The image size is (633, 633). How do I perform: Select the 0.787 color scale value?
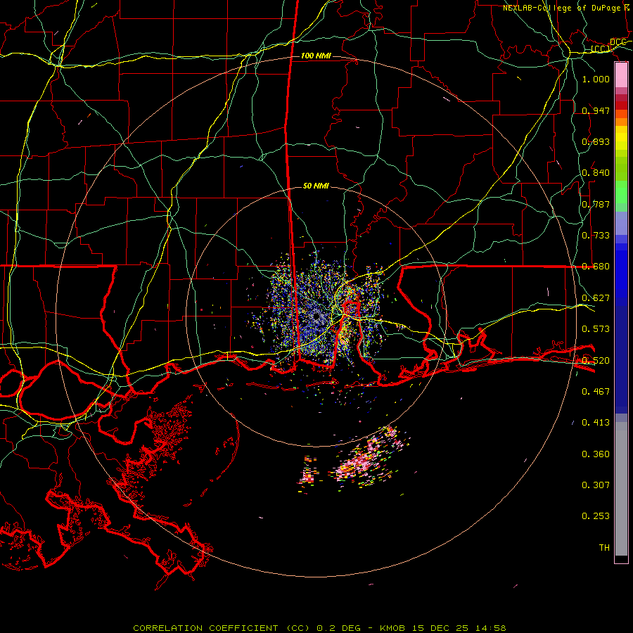point(596,204)
